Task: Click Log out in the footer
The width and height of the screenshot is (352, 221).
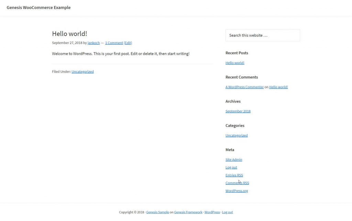Action: (227, 212)
